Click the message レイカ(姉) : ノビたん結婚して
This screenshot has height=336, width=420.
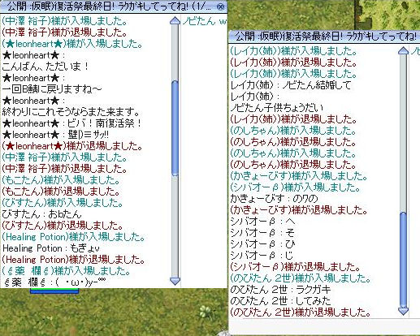[x=291, y=85]
